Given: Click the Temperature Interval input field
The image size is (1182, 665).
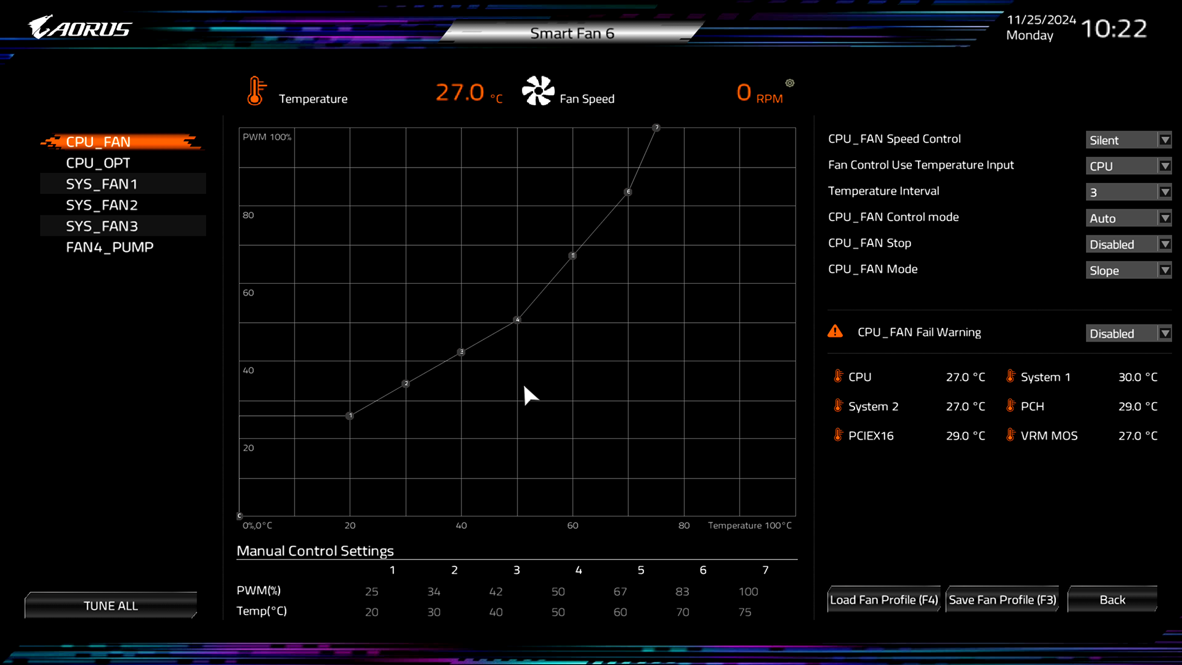Looking at the screenshot, I should pos(1128,191).
